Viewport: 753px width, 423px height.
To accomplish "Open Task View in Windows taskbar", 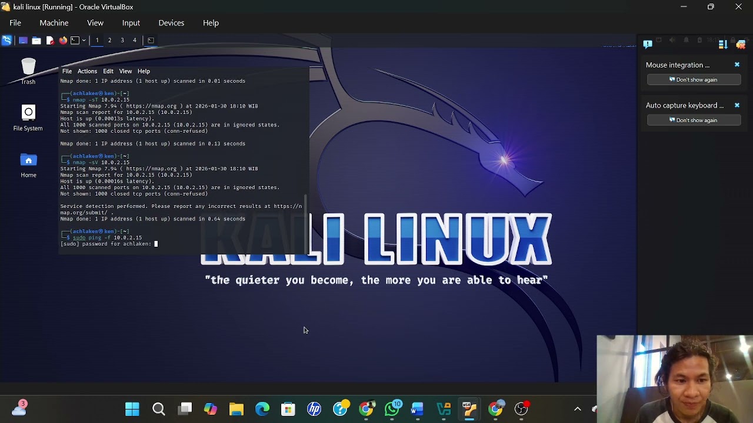I will (185, 409).
